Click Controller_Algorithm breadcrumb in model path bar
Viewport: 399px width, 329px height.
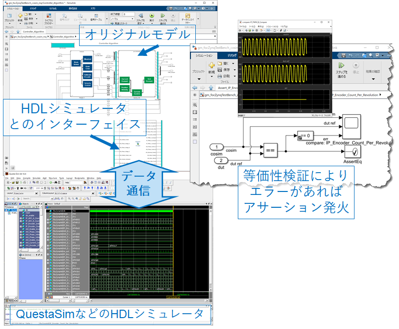click(63, 37)
